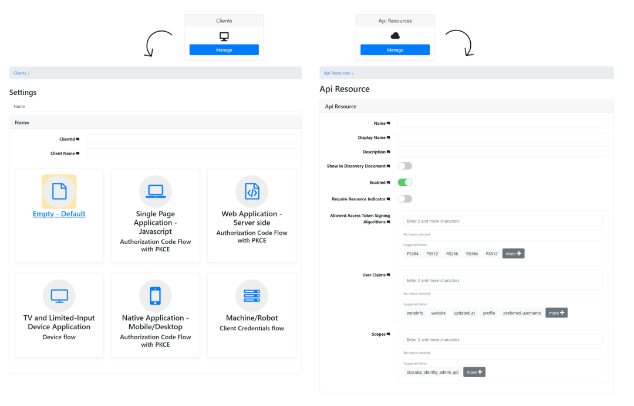Image resolution: width=634 pixels, height=406 pixels.
Task: Select the Empty - Default file icon
Action: point(59,192)
